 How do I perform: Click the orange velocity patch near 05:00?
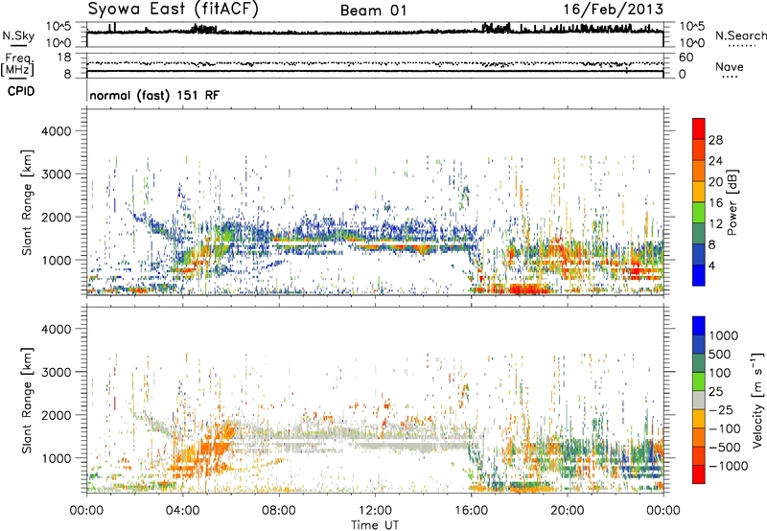coord(215,448)
